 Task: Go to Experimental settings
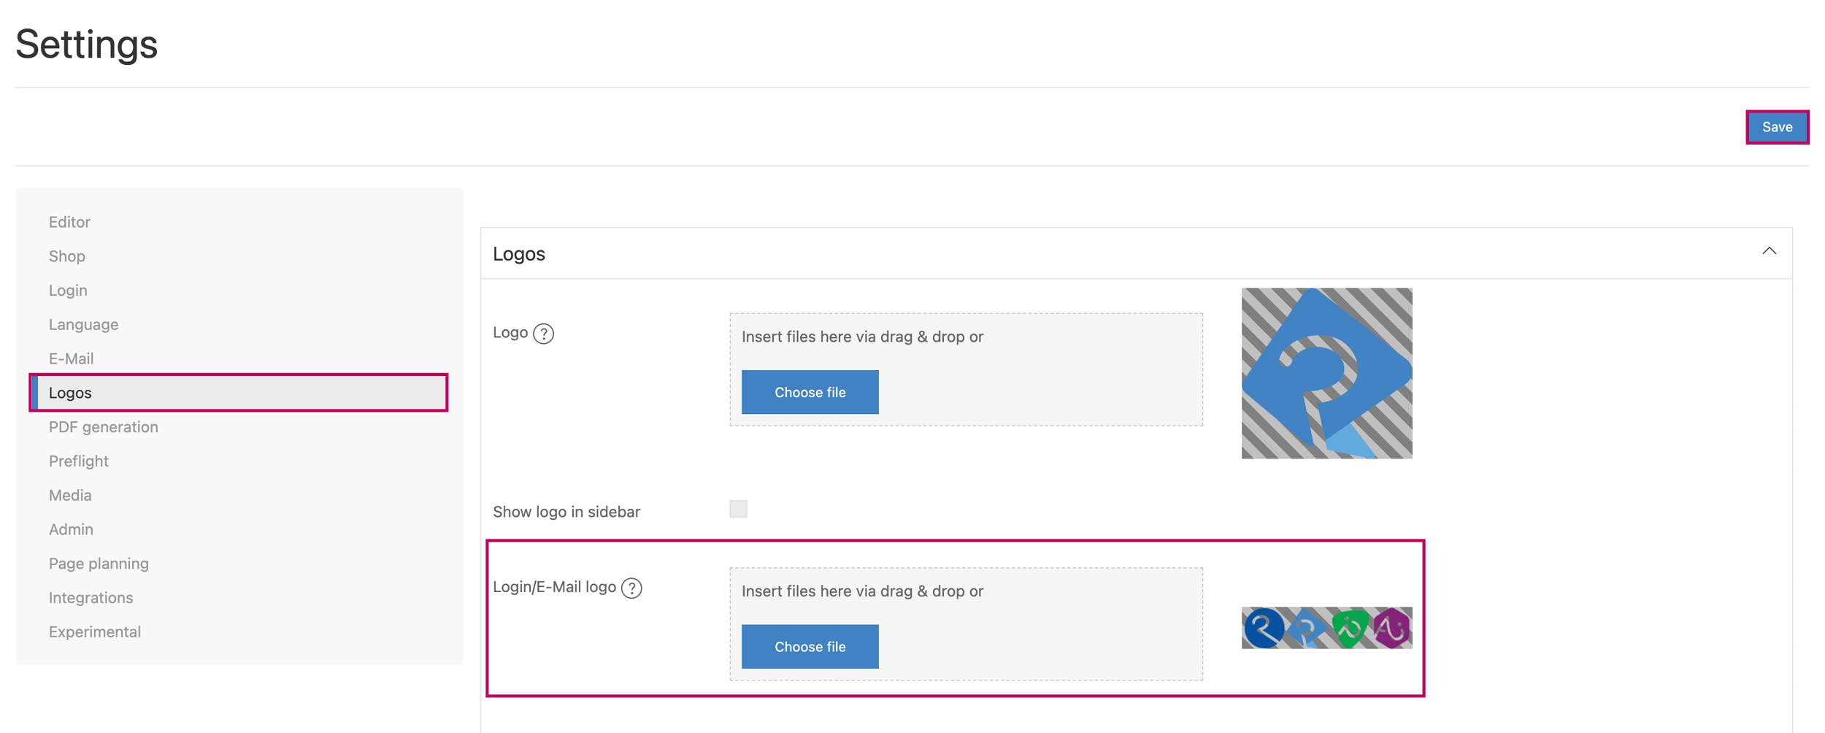click(94, 632)
